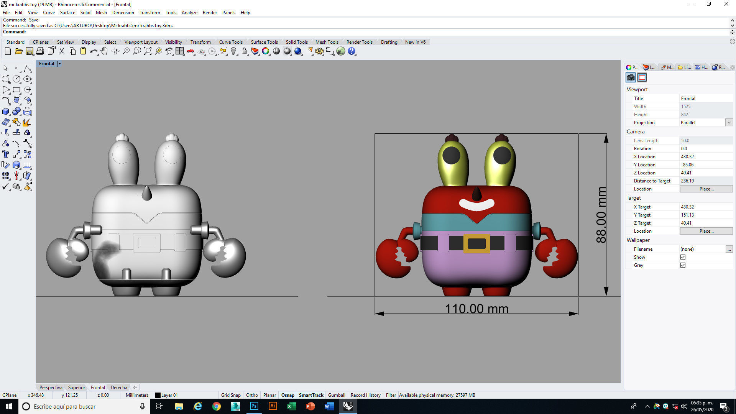
Task: Click Place button for Camera Location
Action: pyautogui.click(x=706, y=189)
